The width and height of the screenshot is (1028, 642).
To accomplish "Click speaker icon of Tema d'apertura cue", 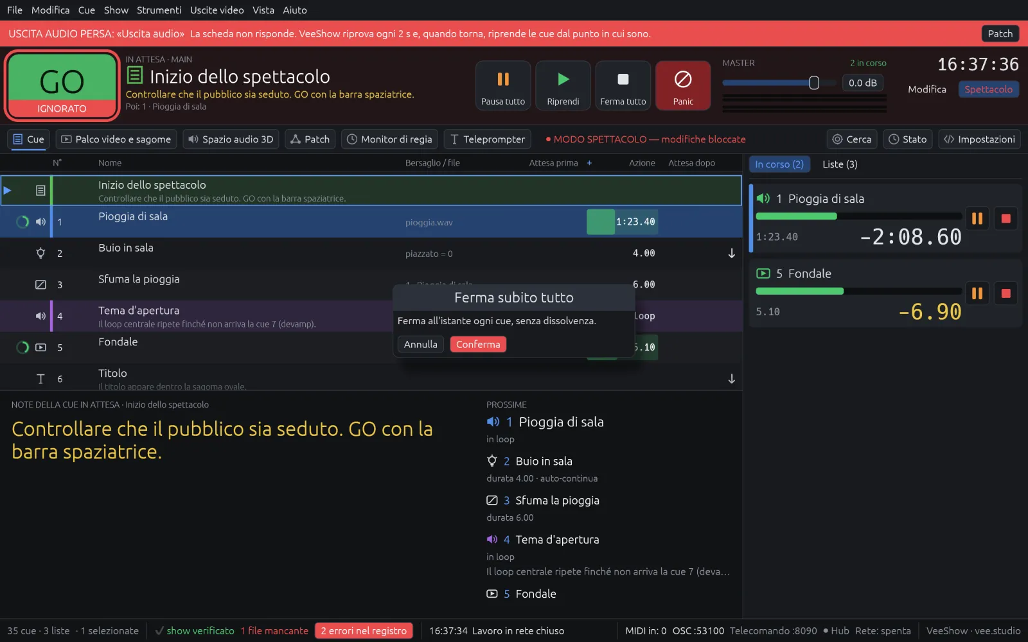I will click(40, 316).
